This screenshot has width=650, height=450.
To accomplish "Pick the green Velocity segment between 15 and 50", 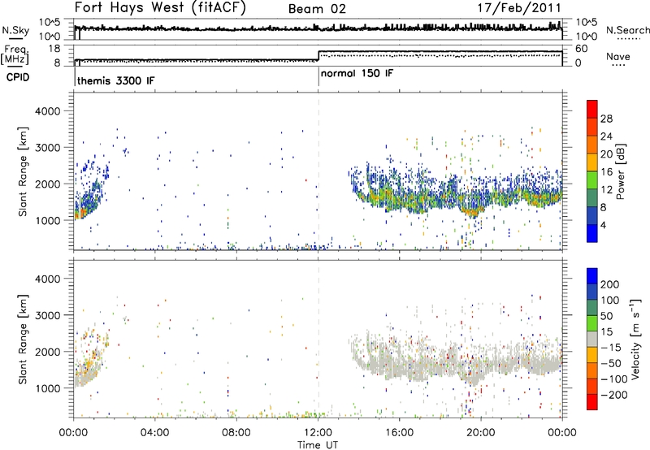I will pos(592,324).
